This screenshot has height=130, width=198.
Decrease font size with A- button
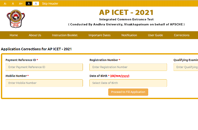point(5,4)
